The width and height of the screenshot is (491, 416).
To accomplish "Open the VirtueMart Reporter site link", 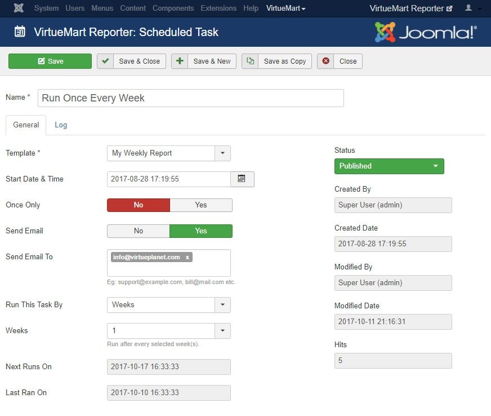I will (x=411, y=8).
